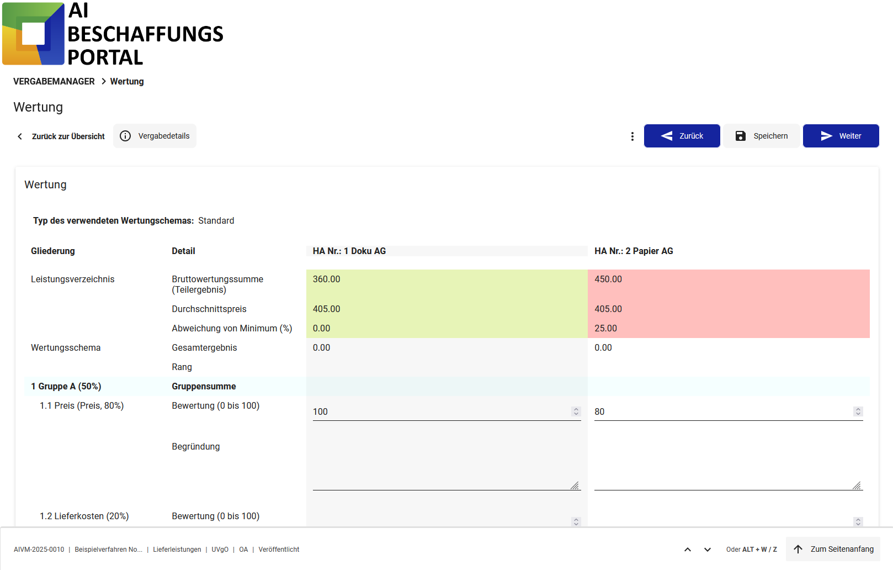Click the Wertung breadcrumb item
The width and height of the screenshot is (893, 570).
click(127, 81)
